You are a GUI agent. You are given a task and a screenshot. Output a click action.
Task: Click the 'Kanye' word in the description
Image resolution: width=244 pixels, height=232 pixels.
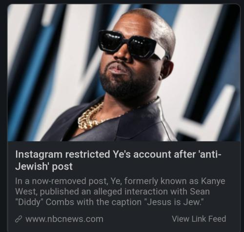[x=213, y=181]
